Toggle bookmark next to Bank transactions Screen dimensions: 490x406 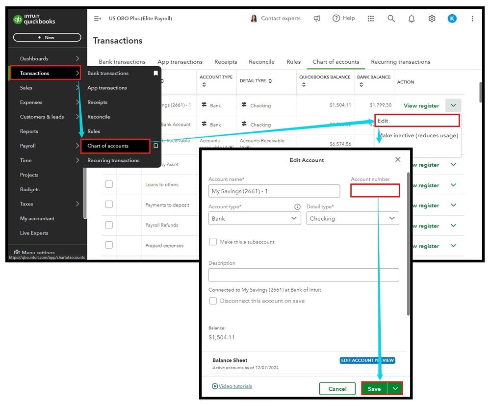point(155,73)
